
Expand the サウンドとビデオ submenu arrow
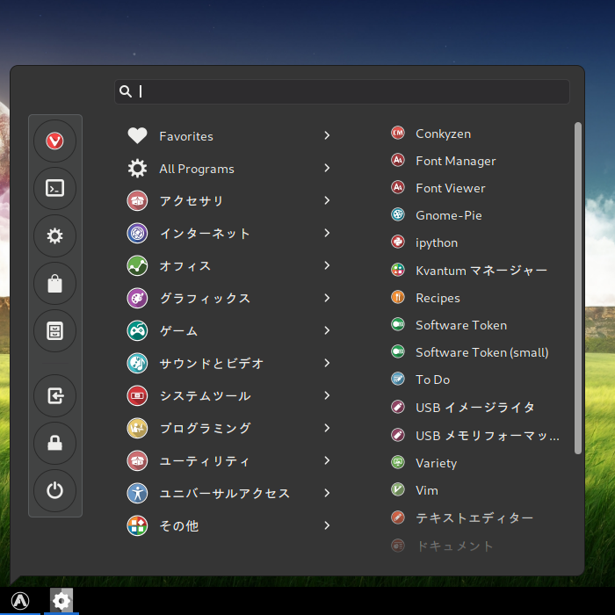[x=327, y=363]
